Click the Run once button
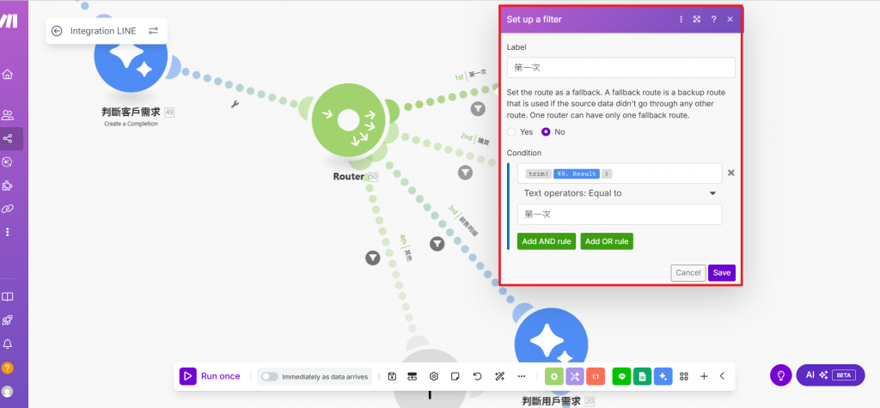 211,376
